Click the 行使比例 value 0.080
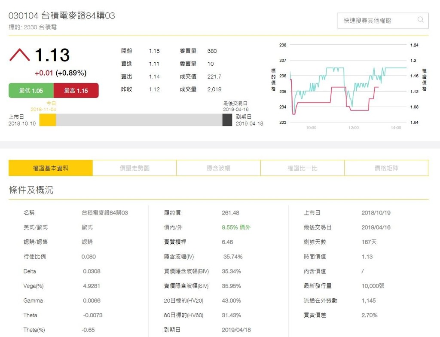The width and height of the screenshot is (440, 337). click(x=89, y=257)
